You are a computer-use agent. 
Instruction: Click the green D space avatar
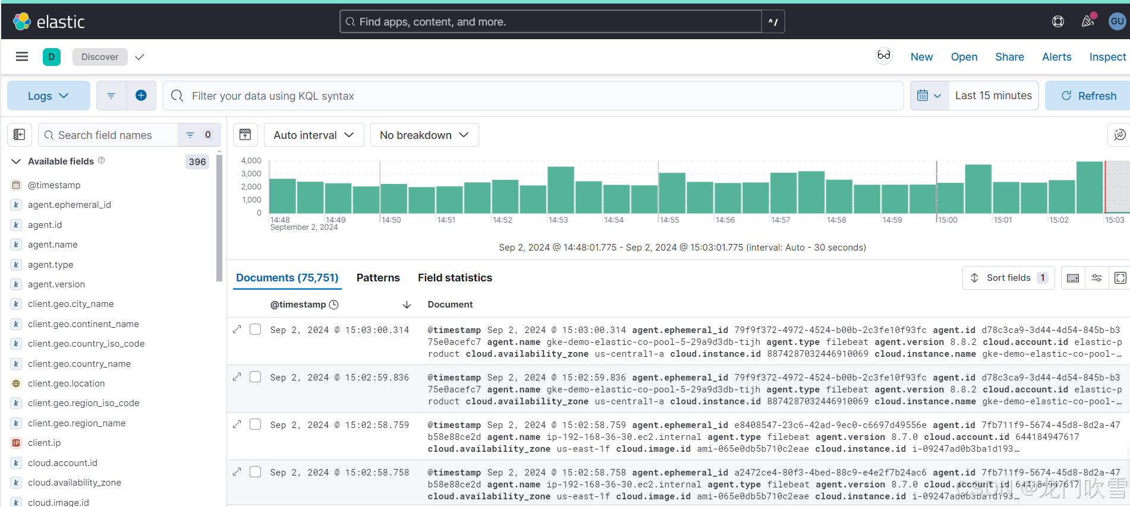[52, 57]
